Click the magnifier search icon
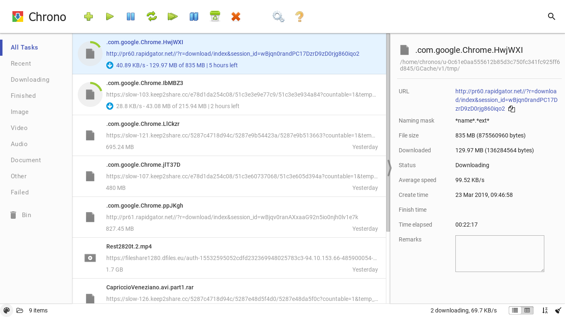 tap(551, 17)
